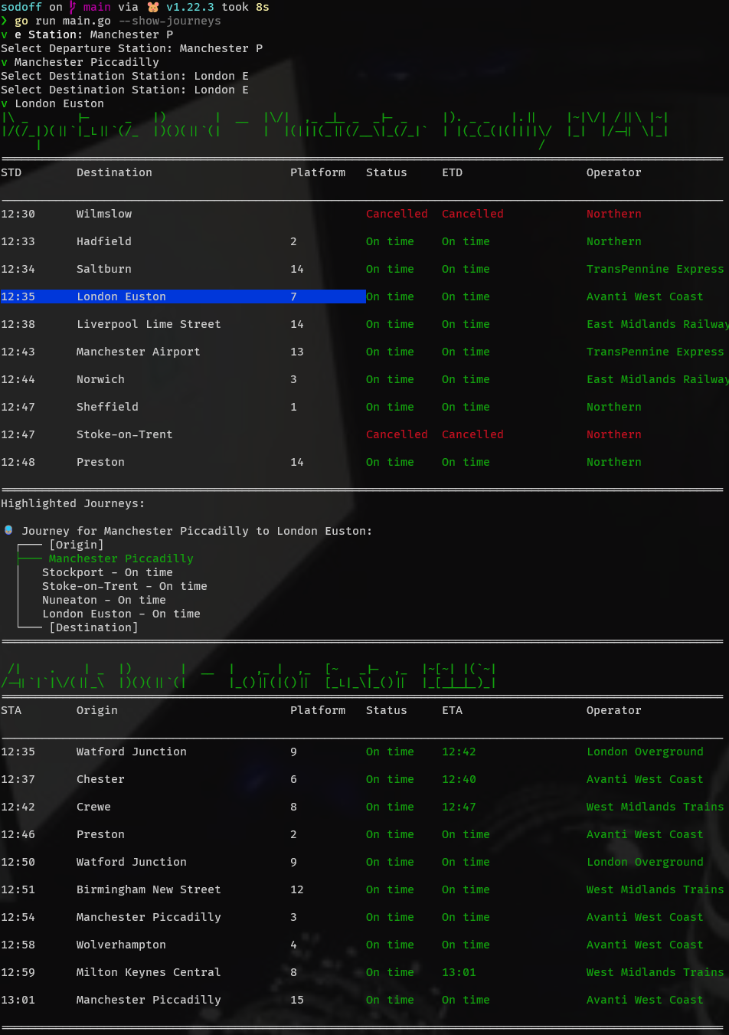Click the ETD column header
The image size is (729, 1035).
453,172
